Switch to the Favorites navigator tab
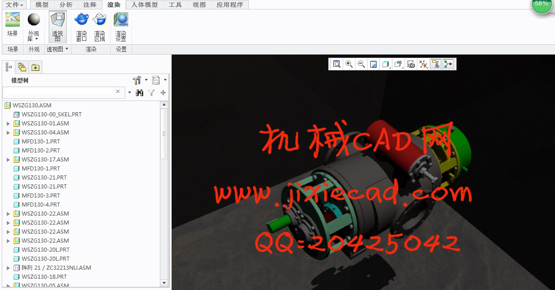The height and width of the screenshot is (290, 555). (36, 68)
